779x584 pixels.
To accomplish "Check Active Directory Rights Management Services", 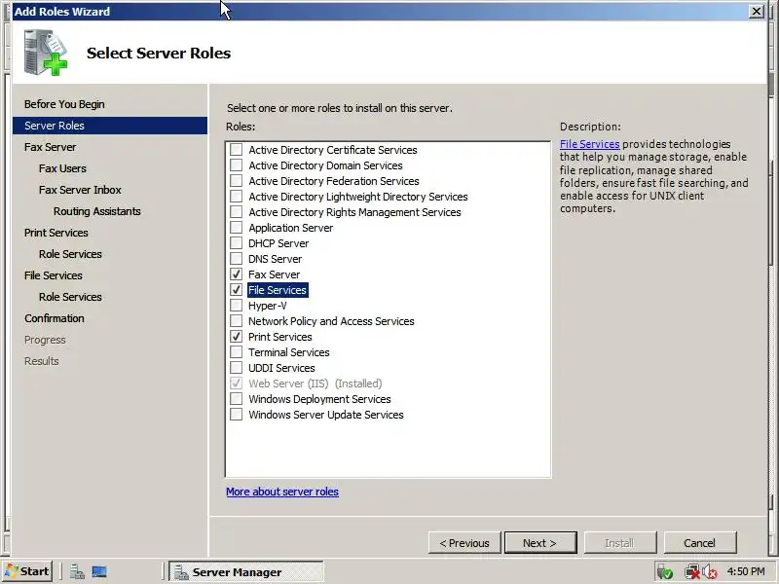I will tap(237, 212).
